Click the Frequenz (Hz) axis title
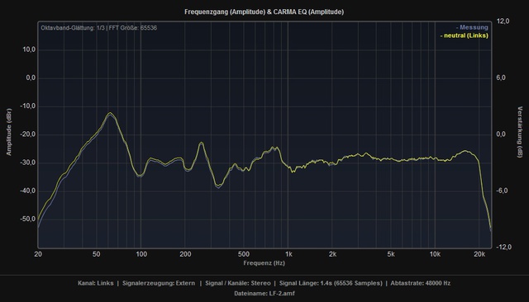 tap(264, 263)
